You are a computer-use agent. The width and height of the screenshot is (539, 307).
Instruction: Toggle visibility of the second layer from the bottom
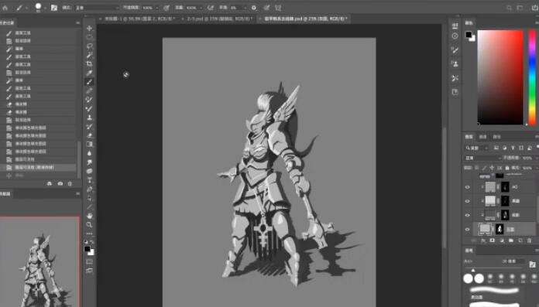[x=468, y=215]
